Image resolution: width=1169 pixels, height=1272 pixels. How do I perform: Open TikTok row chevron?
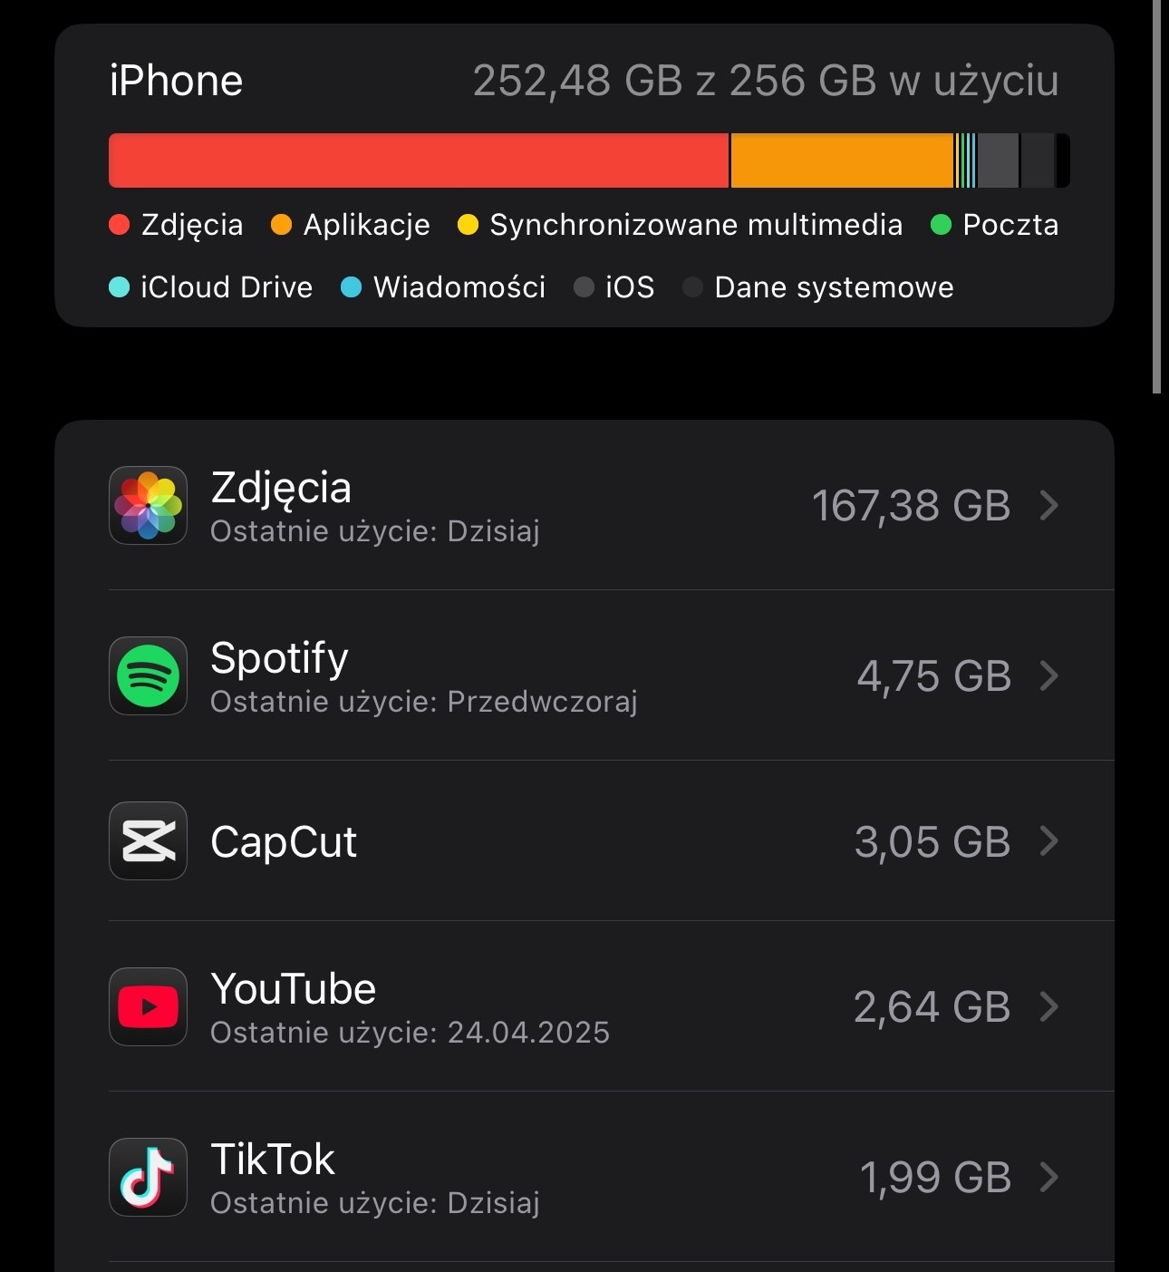pos(1049,1177)
